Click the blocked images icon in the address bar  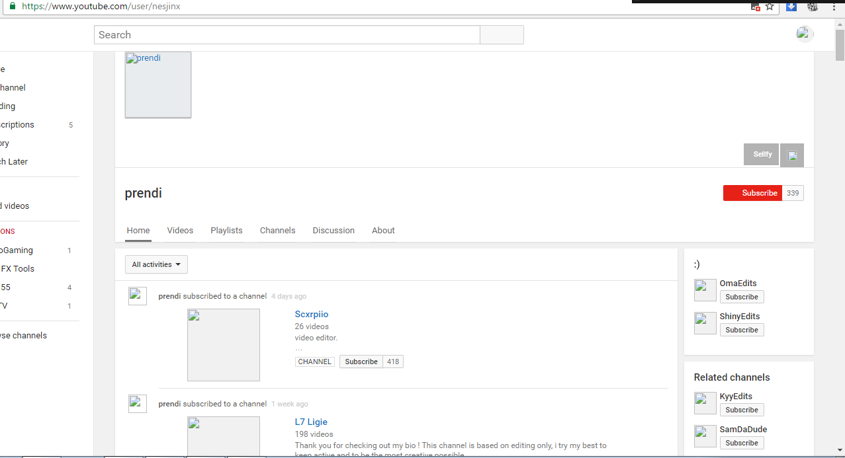756,7
